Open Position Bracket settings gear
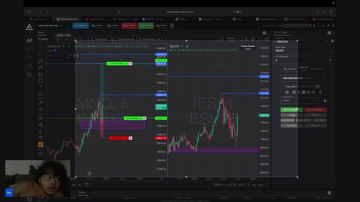Viewport: 360px width, 202px height. click(325, 101)
